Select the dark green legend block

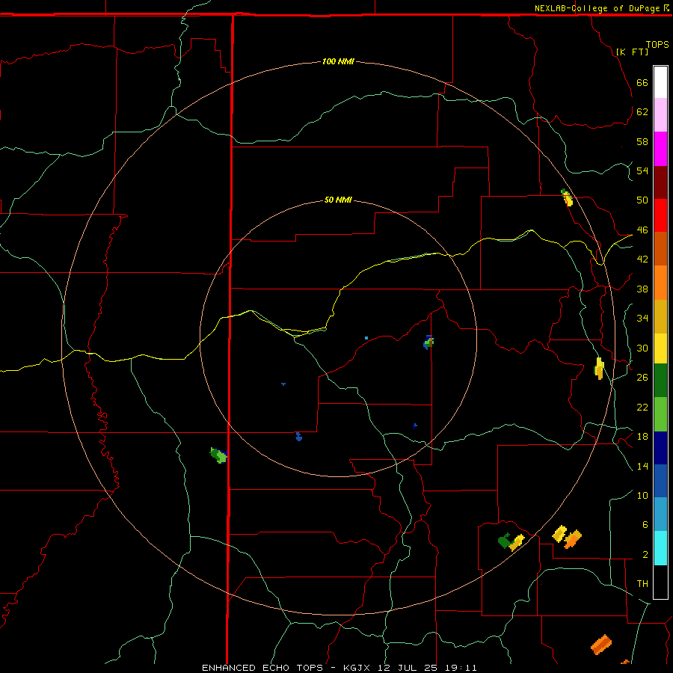point(660,381)
